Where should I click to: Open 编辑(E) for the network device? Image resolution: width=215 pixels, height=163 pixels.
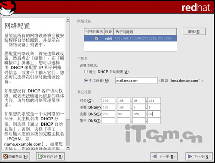194,31
